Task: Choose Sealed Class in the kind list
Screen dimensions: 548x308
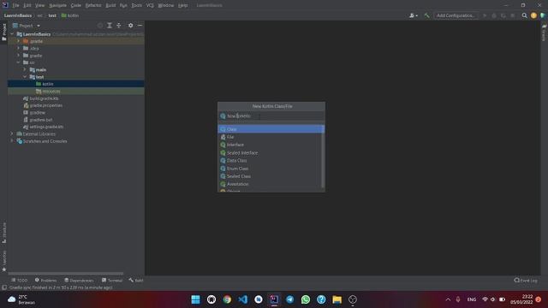Action: pyautogui.click(x=270, y=176)
